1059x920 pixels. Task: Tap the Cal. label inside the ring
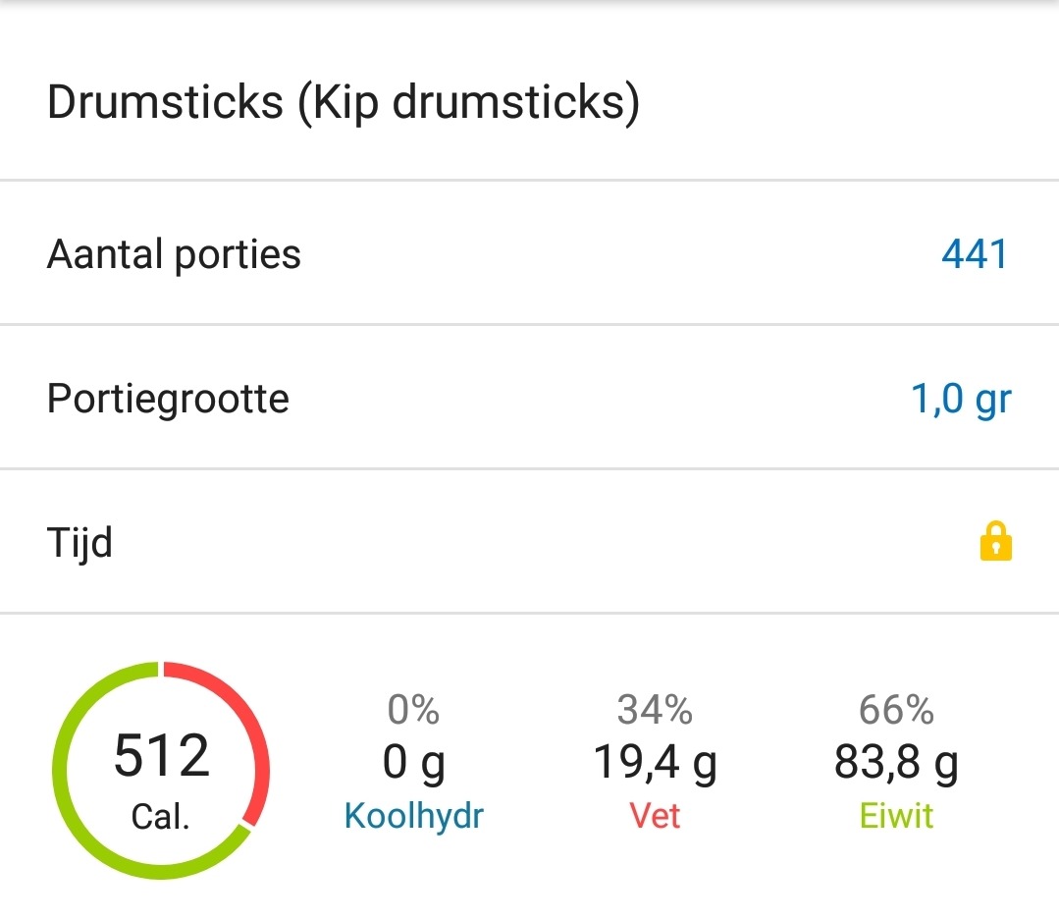pos(160,813)
